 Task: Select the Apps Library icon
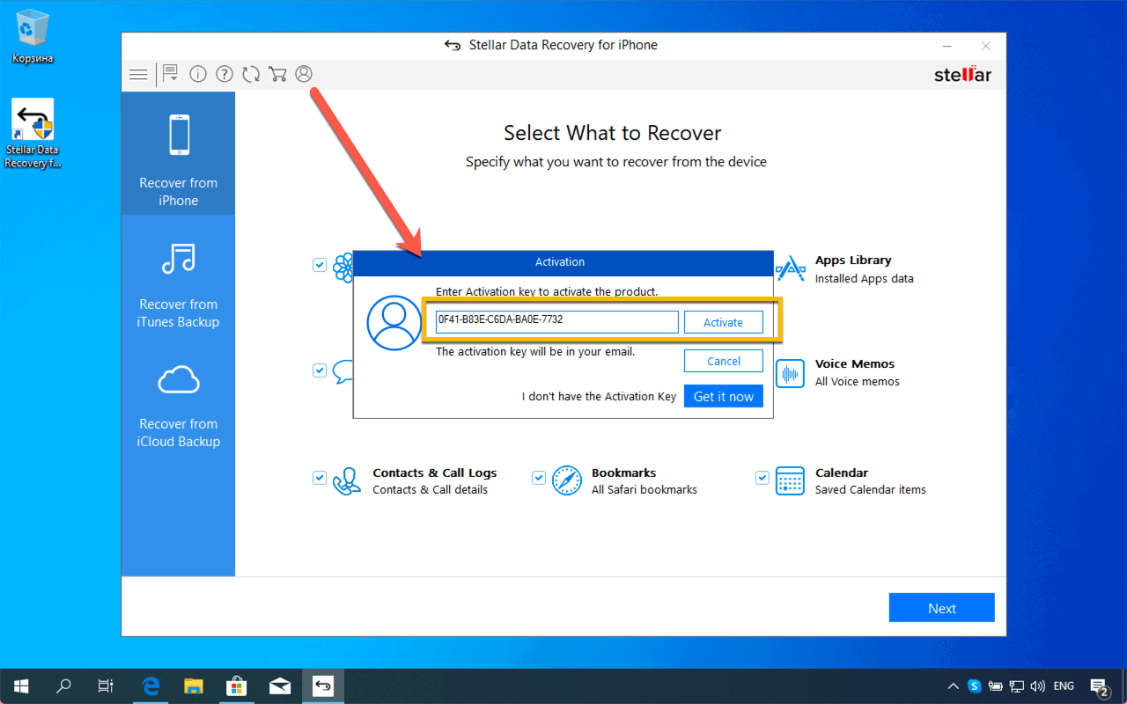click(x=790, y=268)
